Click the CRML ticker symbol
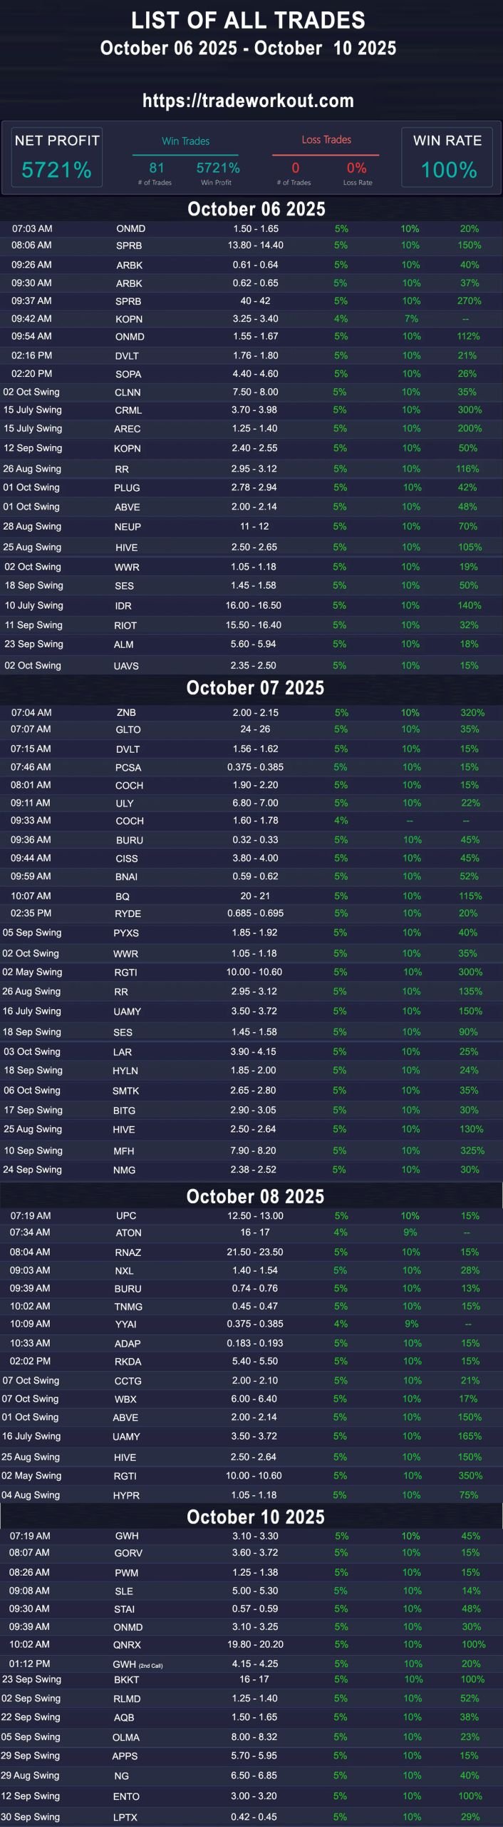 pos(128,410)
